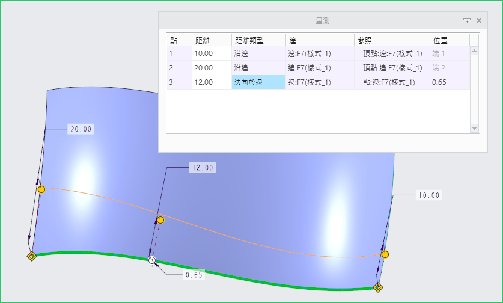Open the 沿邊 distance type in row 2
The width and height of the screenshot is (503, 303).
click(x=258, y=68)
